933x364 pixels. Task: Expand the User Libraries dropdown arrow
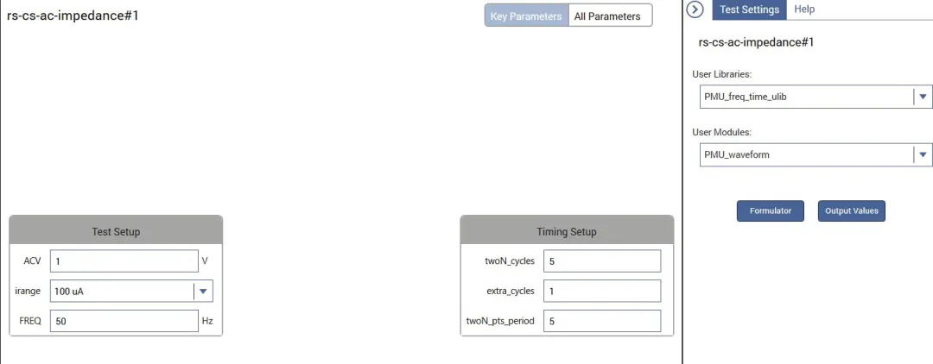click(x=923, y=97)
